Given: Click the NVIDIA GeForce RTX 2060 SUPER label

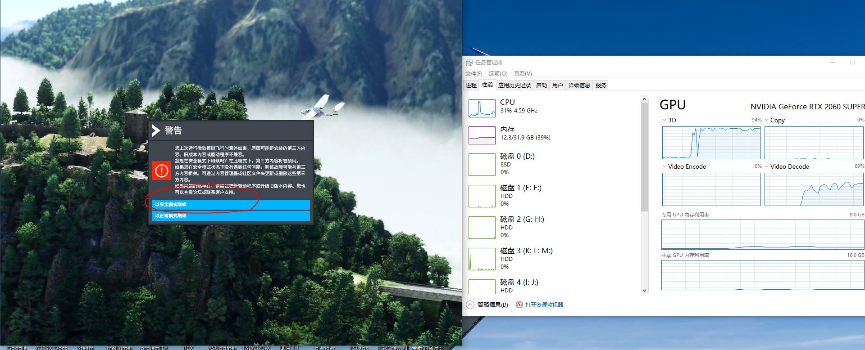Looking at the screenshot, I should pos(807,107).
